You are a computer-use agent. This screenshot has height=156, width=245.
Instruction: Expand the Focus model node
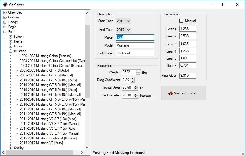[x=10, y=46]
